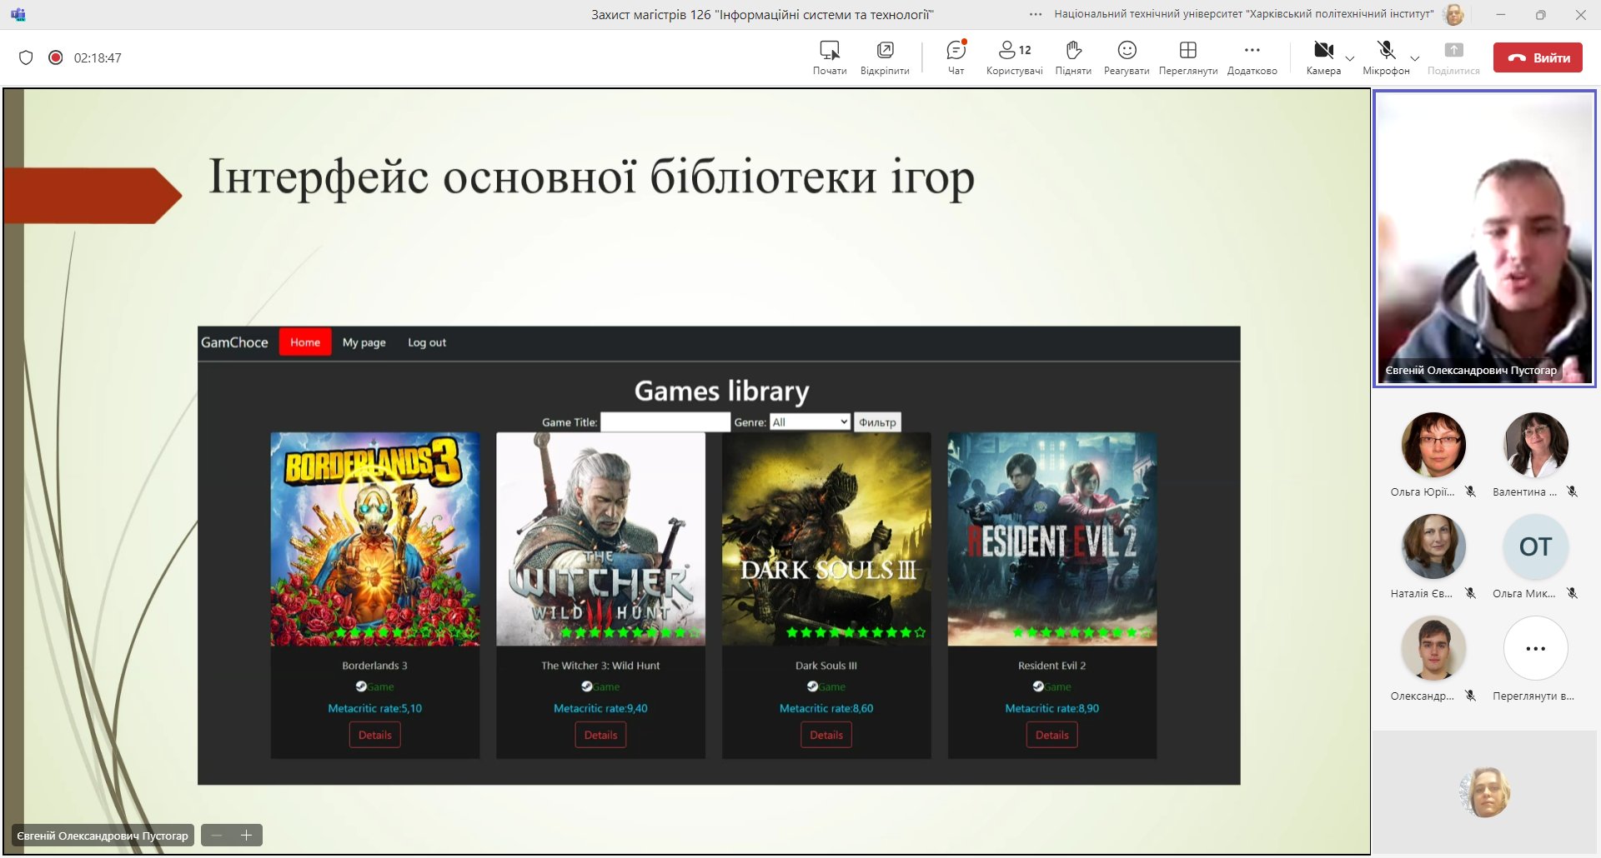Expand the camera options chevron
The width and height of the screenshot is (1601, 858).
pos(1350,58)
